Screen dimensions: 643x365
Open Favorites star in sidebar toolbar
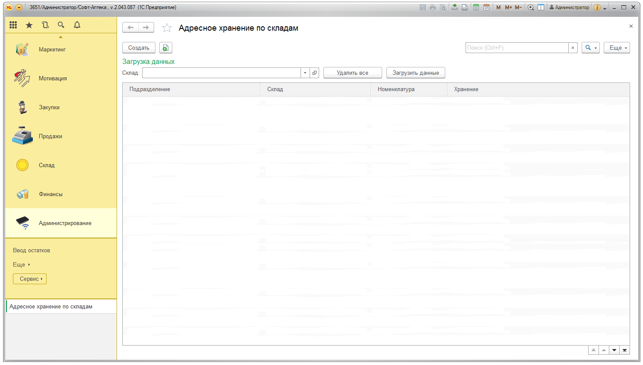(x=29, y=25)
